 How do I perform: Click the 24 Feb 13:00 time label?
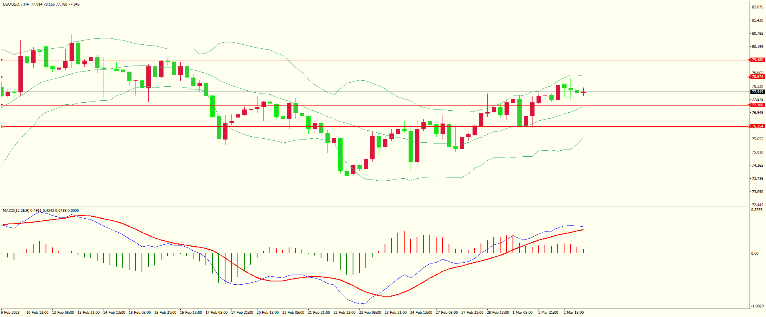[421, 313]
